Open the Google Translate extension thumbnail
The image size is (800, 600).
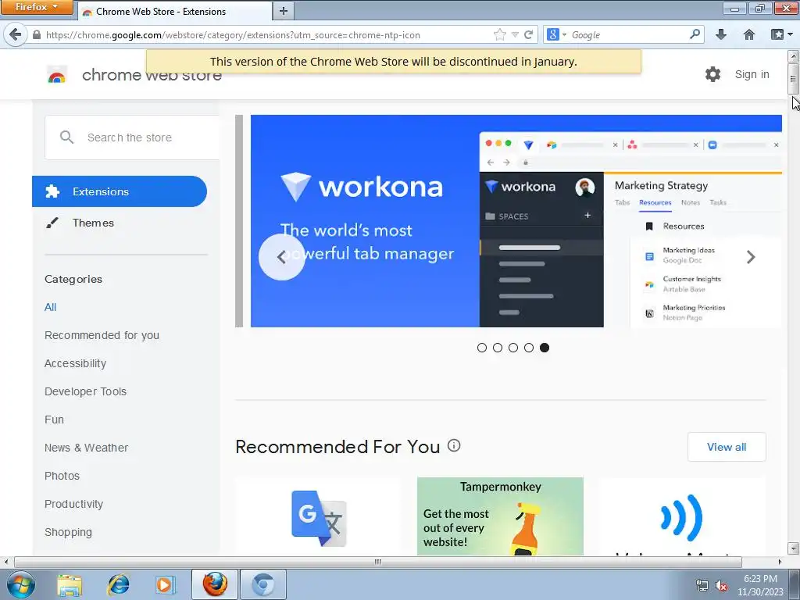click(x=319, y=517)
